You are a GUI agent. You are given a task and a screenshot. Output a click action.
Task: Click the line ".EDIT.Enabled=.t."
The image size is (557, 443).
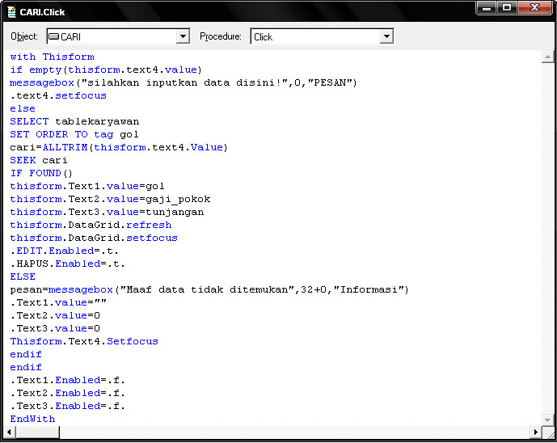point(64,251)
